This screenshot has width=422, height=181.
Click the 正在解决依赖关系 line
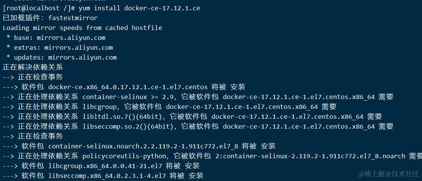33,67
